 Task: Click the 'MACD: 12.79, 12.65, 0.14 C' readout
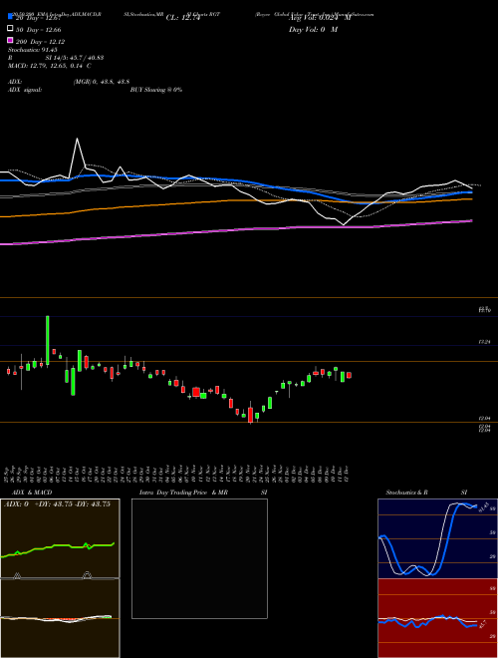50,66
